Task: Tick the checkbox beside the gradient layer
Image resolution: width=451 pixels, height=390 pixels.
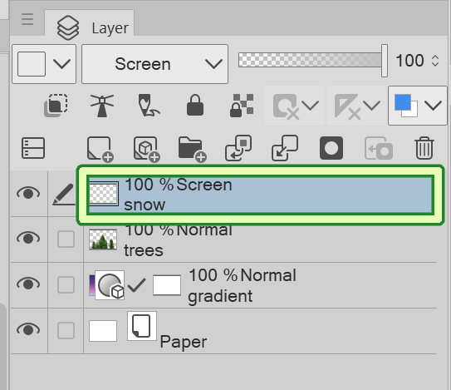Action: pos(66,284)
